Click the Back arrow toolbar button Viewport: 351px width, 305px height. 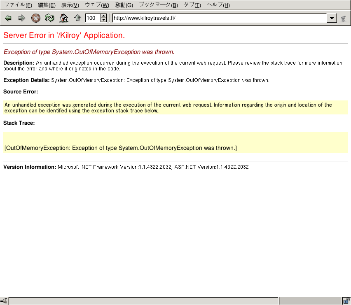tap(8, 18)
